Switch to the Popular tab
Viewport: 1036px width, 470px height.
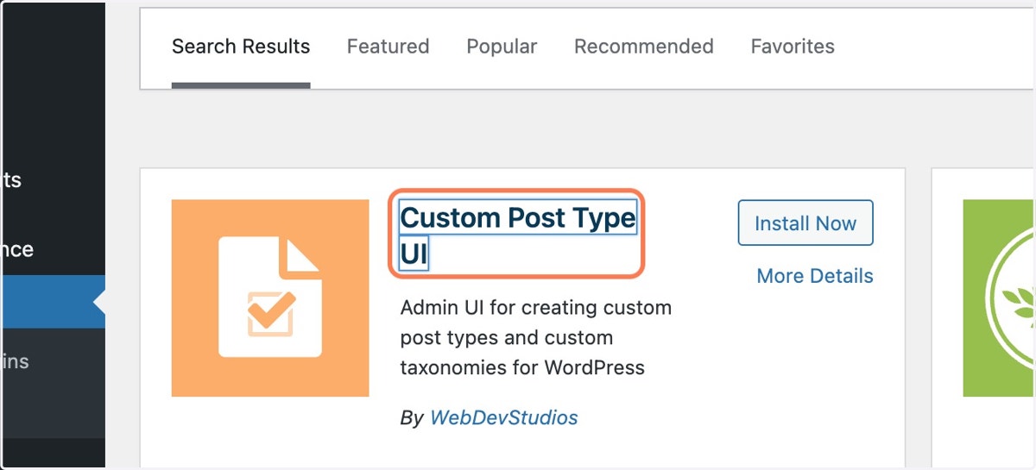point(502,47)
